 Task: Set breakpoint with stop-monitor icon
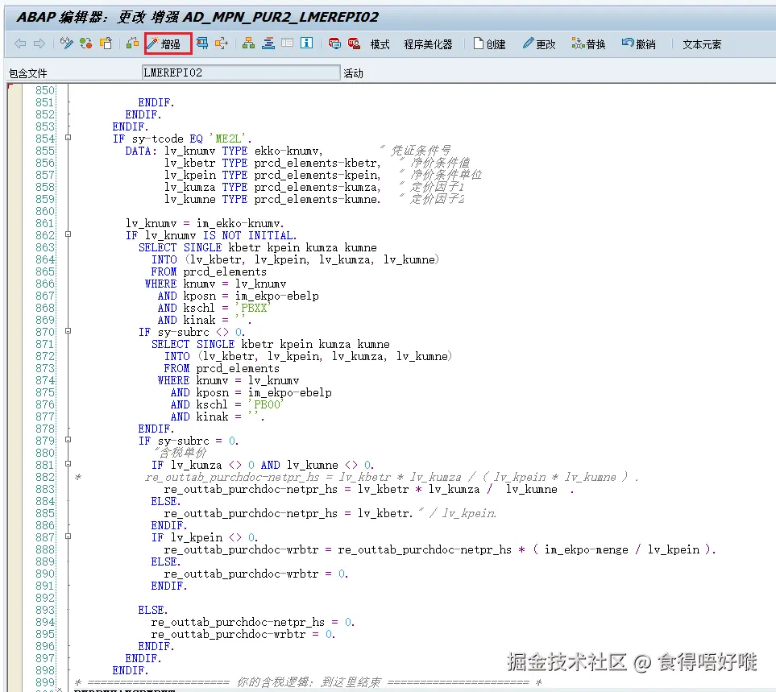(334, 44)
